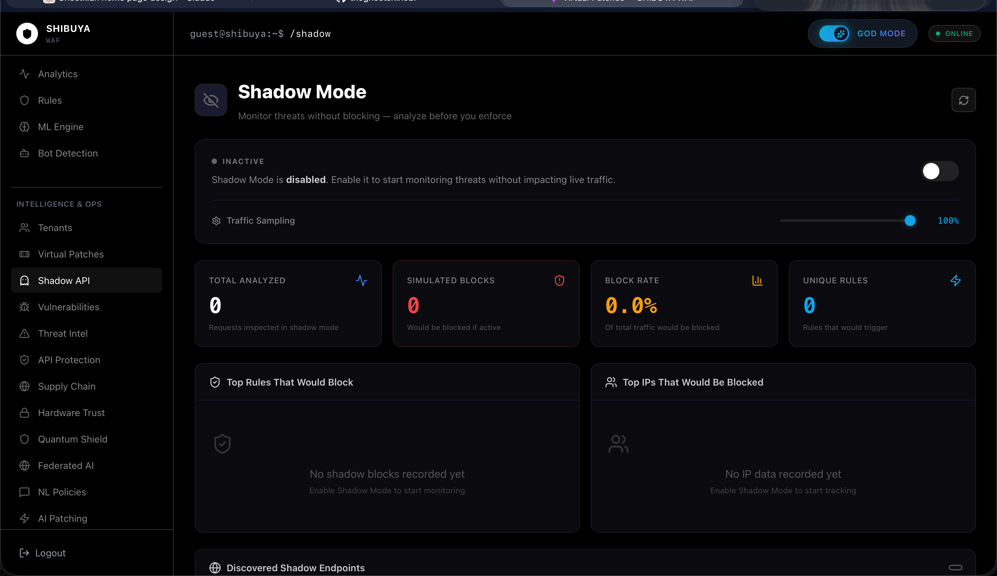Go to the Threat Intel page
997x576 pixels.
62,333
